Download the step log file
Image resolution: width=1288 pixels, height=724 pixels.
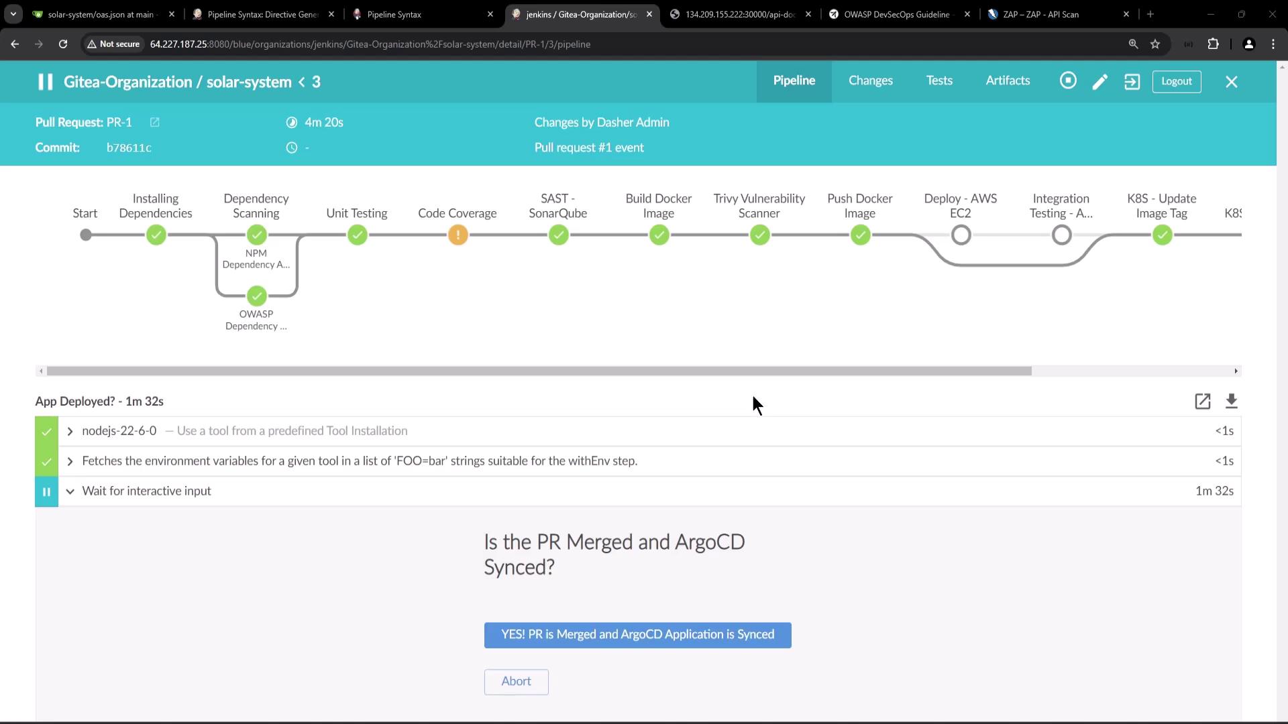[1232, 402]
